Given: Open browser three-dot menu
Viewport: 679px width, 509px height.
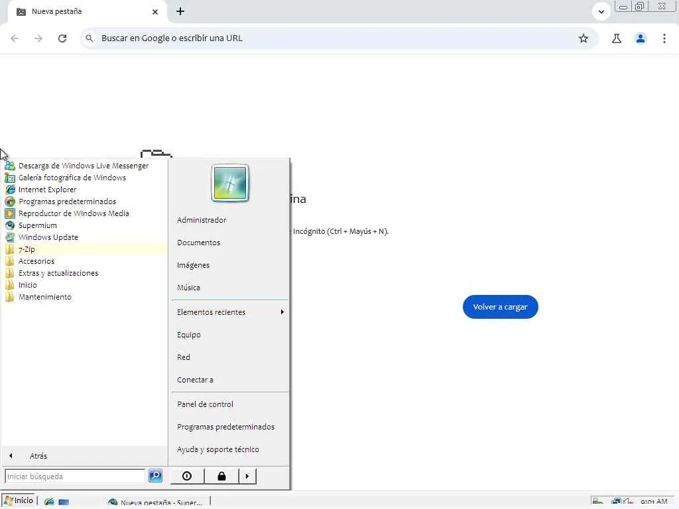Looking at the screenshot, I should [664, 38].
